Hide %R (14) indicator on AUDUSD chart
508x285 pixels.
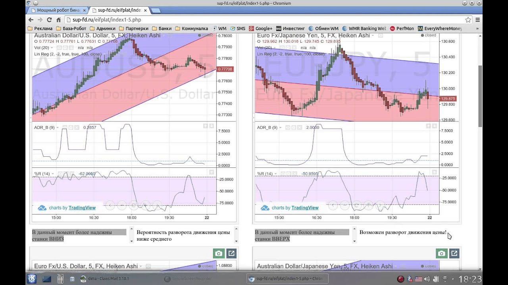[60, 174]
